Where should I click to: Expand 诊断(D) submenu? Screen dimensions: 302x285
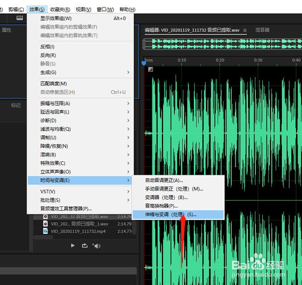[80, 120]
